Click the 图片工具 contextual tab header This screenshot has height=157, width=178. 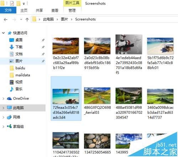click(72, 3)
